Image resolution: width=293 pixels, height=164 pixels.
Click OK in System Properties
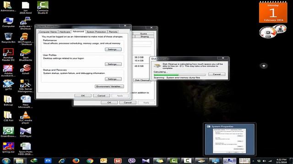point(83,96)
